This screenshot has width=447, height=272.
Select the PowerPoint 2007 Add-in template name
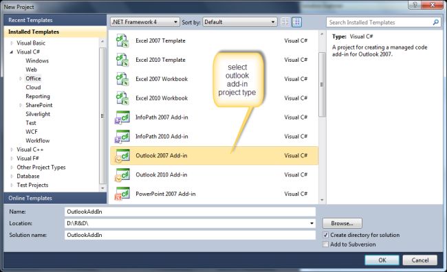pos(165,194)
